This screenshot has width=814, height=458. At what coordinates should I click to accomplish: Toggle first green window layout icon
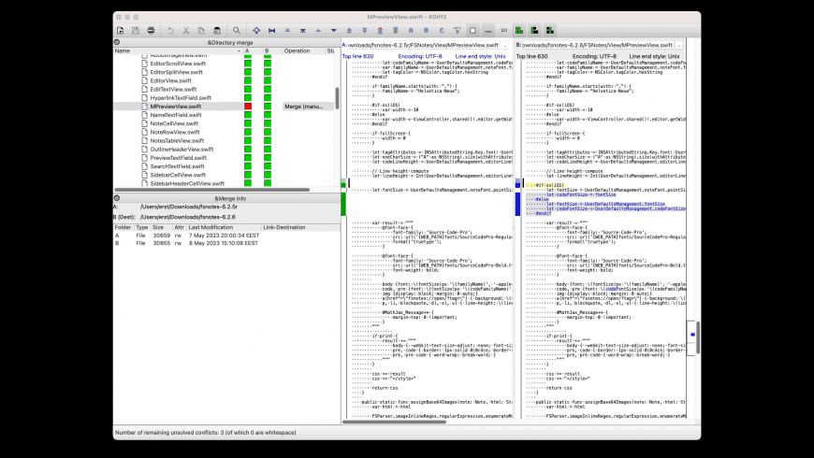(518, 31)
